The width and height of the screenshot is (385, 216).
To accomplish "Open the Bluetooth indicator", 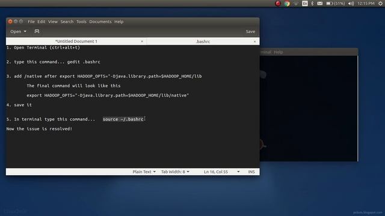I will [312, 4].
